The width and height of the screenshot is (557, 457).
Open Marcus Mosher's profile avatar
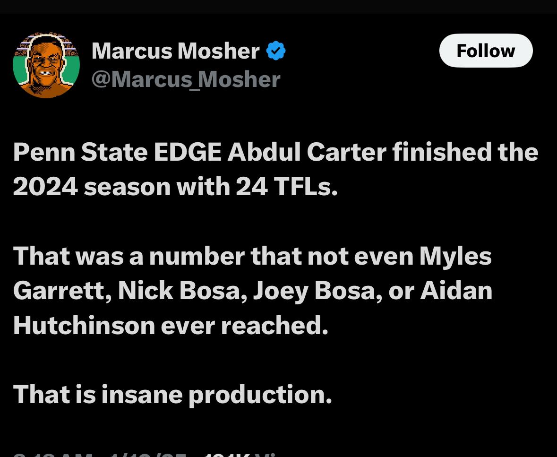pyautogui.click(x=46, y=65)
